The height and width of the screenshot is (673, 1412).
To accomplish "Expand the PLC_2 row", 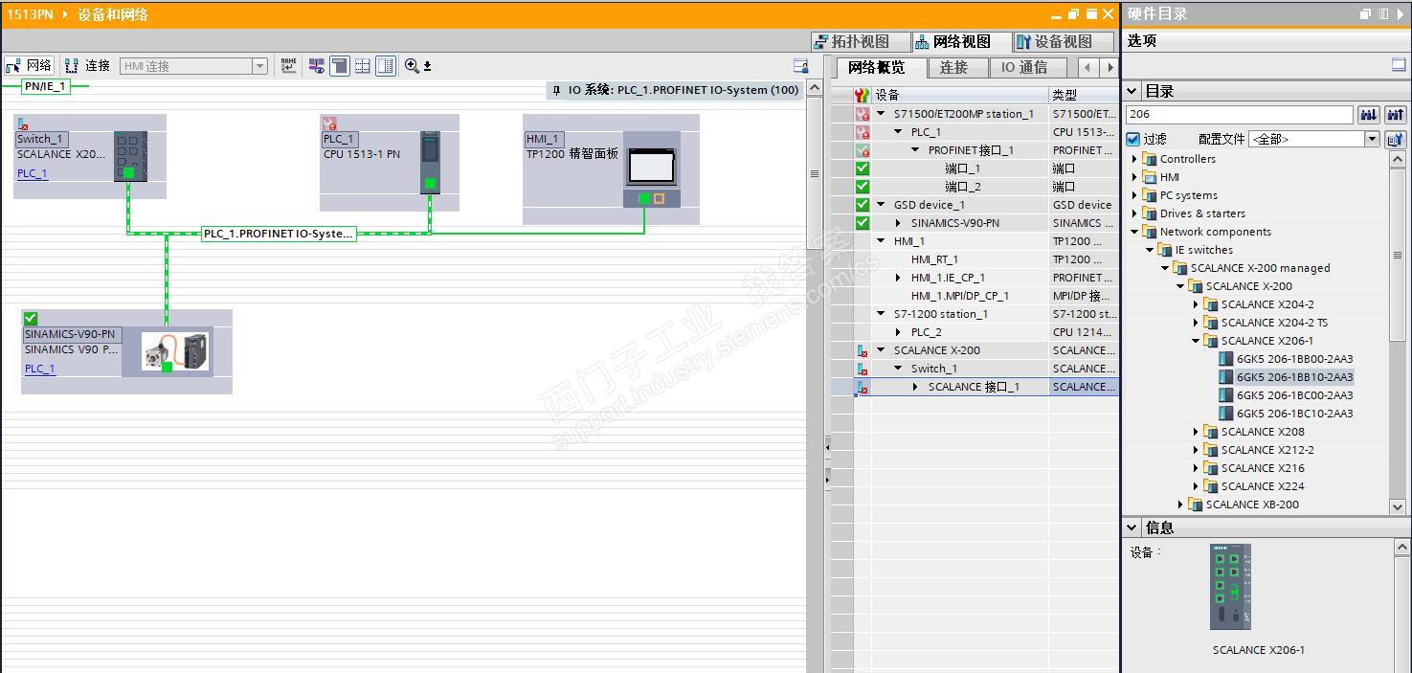I will pos(898,332).
